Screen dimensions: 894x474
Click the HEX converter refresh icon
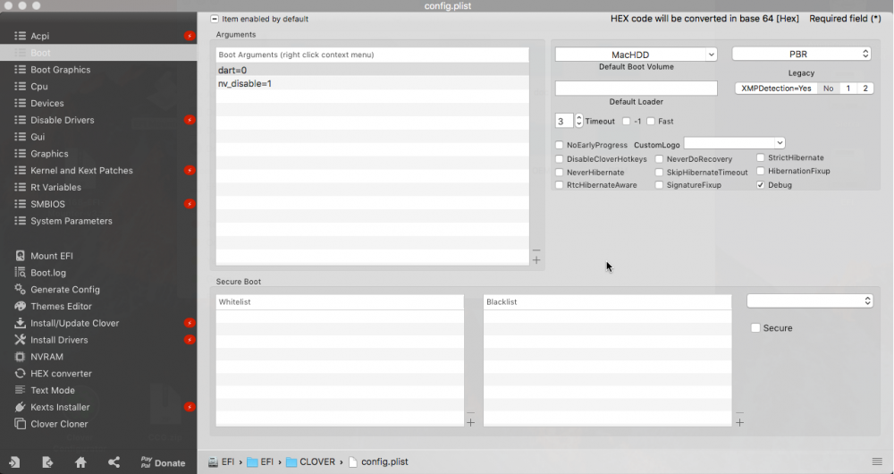[x=20, y=373]
